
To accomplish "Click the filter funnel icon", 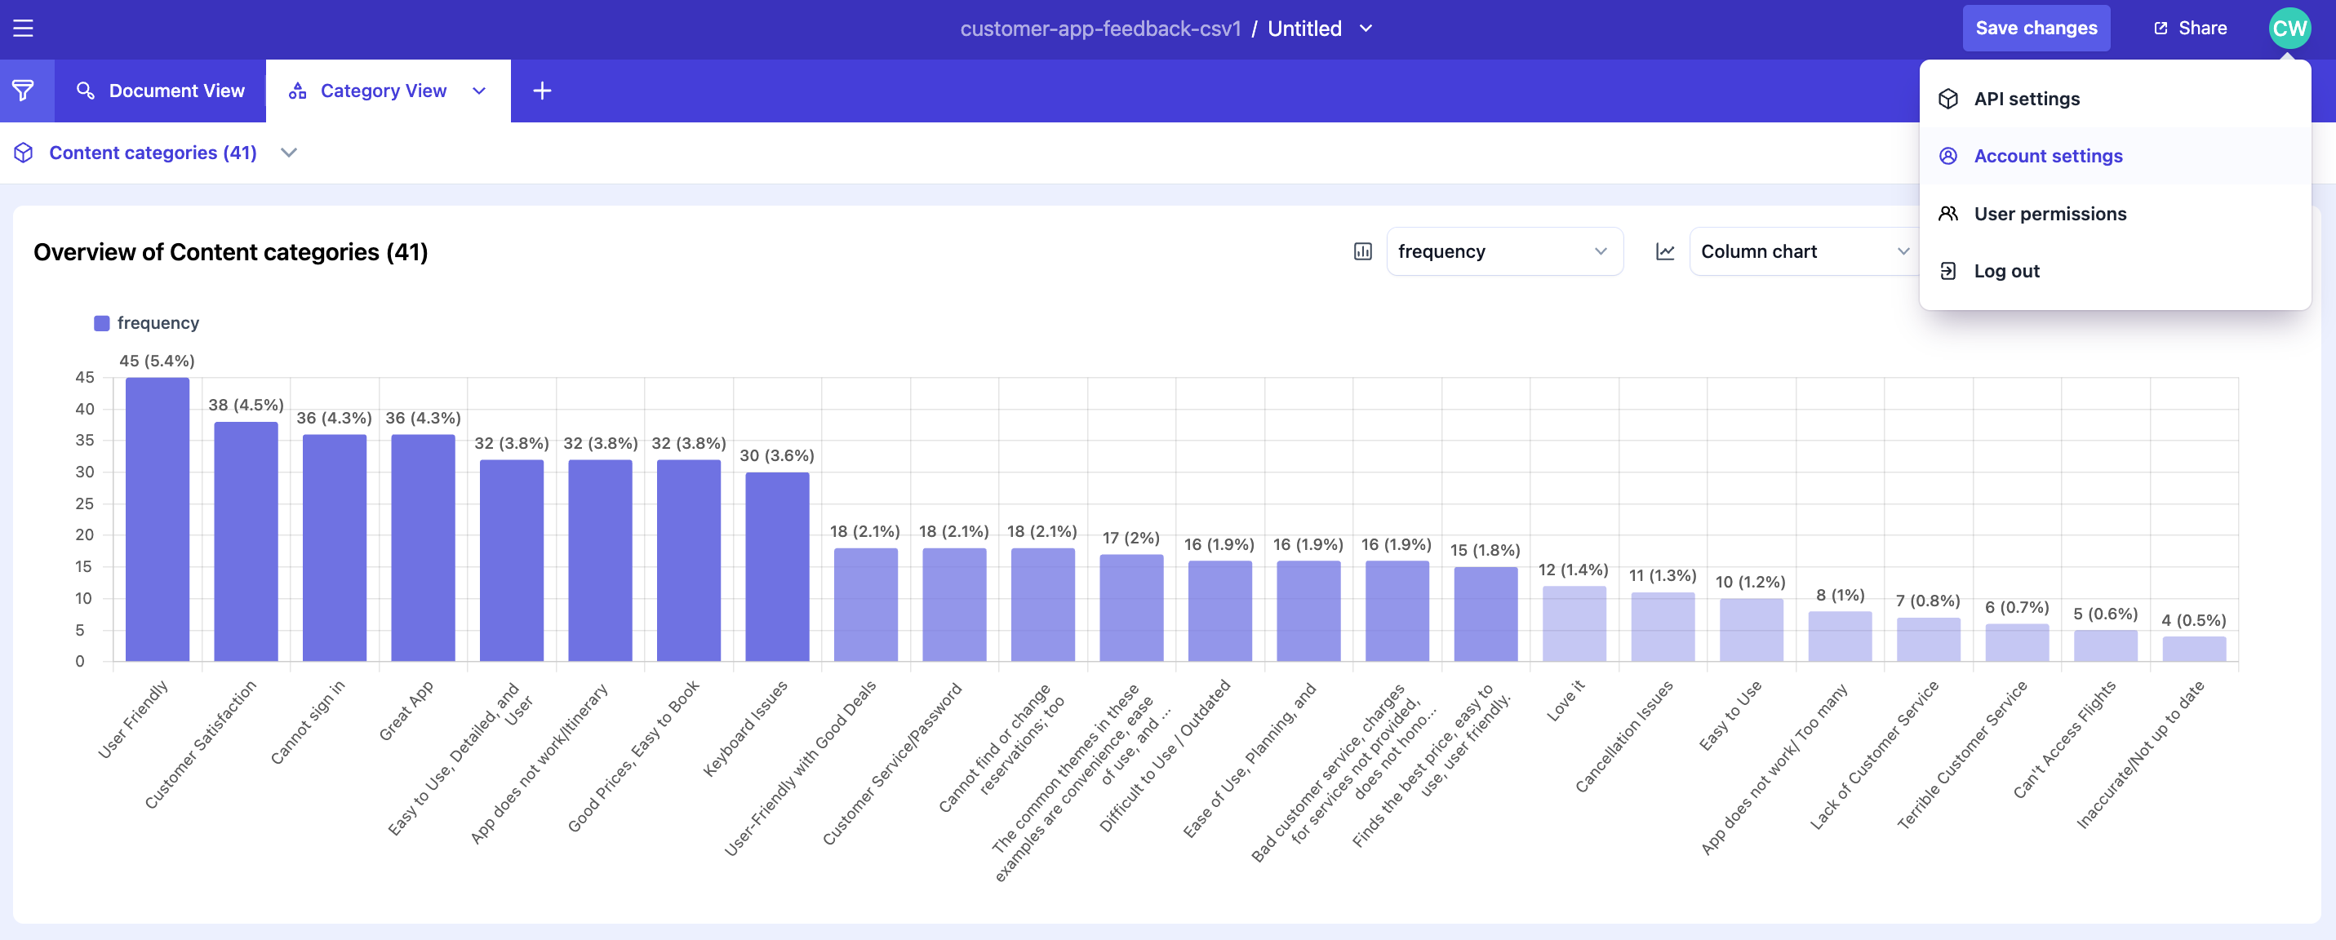I will tap(24, 91).
